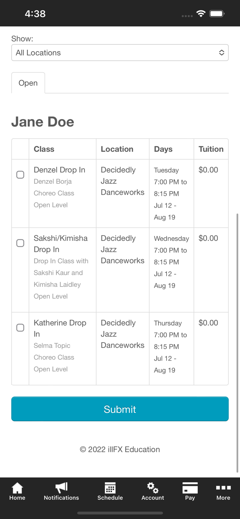Select the Sakshi/Kimisha Drop In checkbox
The image size is (240, 519).
[20, 243]
